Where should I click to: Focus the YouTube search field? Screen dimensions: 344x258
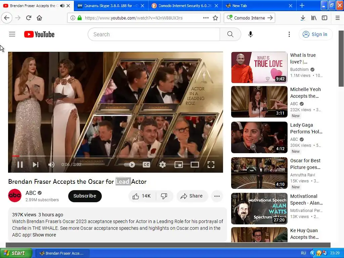tap(154, 34)
